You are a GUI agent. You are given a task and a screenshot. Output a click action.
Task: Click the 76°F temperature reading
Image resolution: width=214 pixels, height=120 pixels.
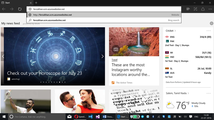(x=183, y=105)
